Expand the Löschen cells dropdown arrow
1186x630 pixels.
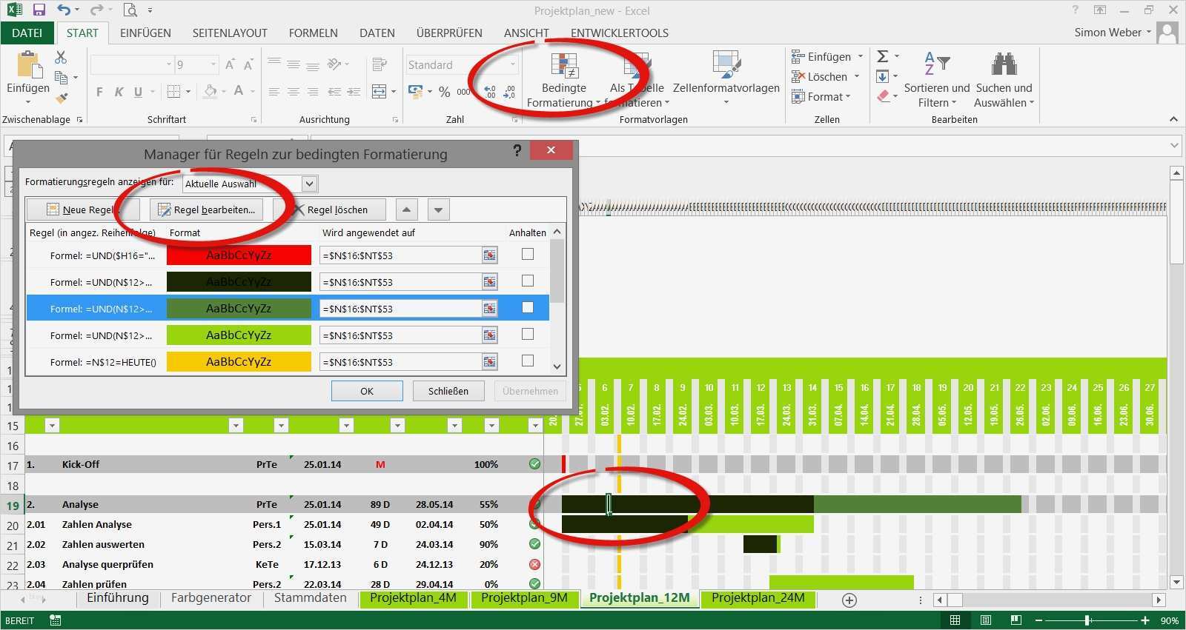pyautogui.click(x=857, y=76)
